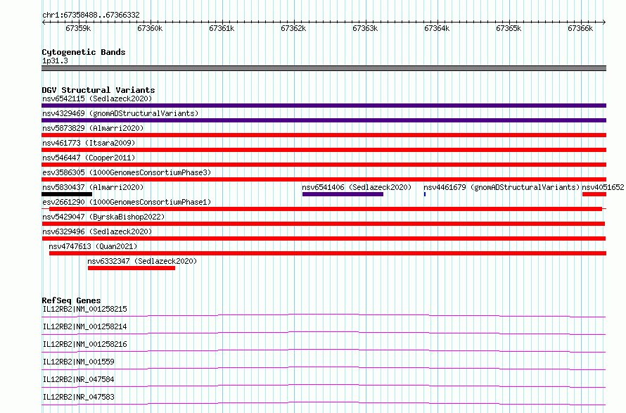The height and width of the screenshot is (413, 626).
Task: Click the RefSeq Genes track title
Action: 71,300
